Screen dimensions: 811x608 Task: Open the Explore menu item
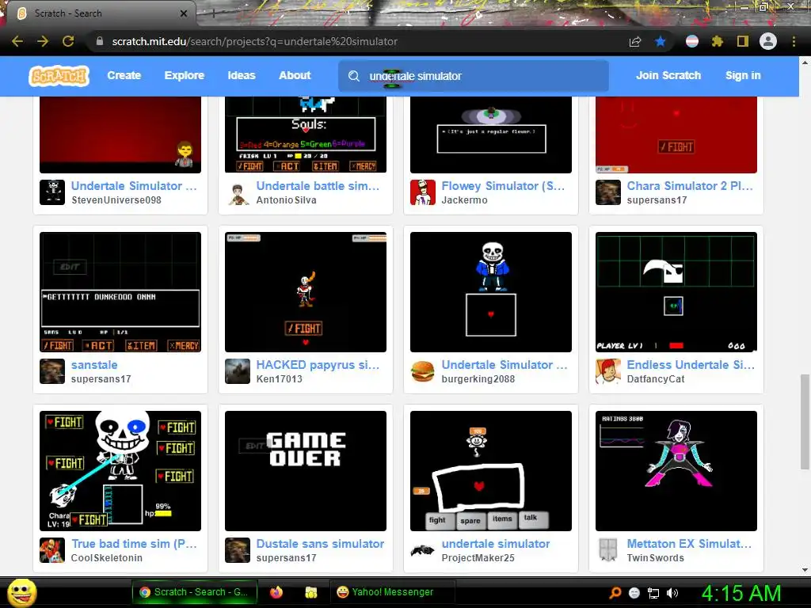(184, 75)
